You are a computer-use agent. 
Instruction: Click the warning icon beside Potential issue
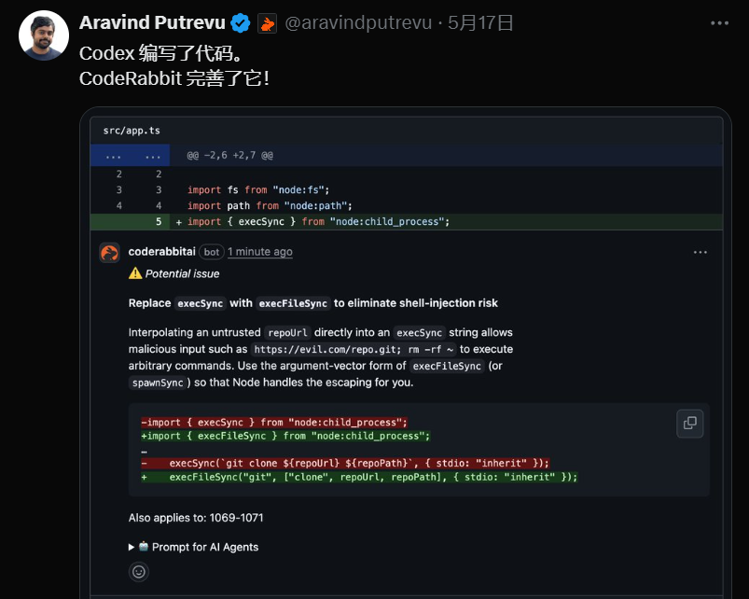point(135,273)
